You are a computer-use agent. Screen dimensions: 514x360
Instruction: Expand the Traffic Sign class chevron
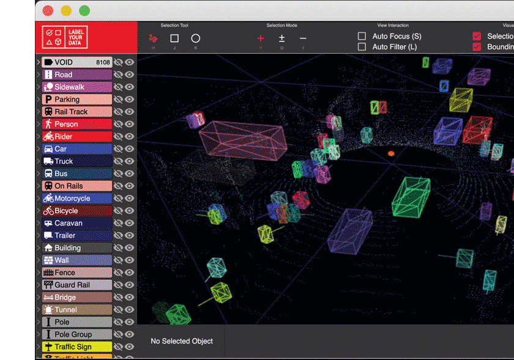click(38, 347)
